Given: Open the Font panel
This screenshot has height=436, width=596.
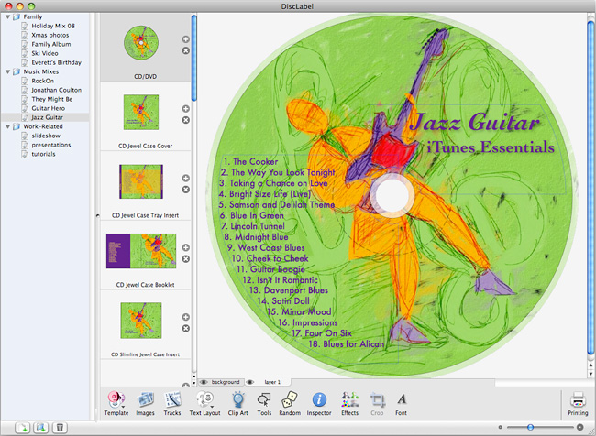Looking at the screenshot, I should 402,403.
